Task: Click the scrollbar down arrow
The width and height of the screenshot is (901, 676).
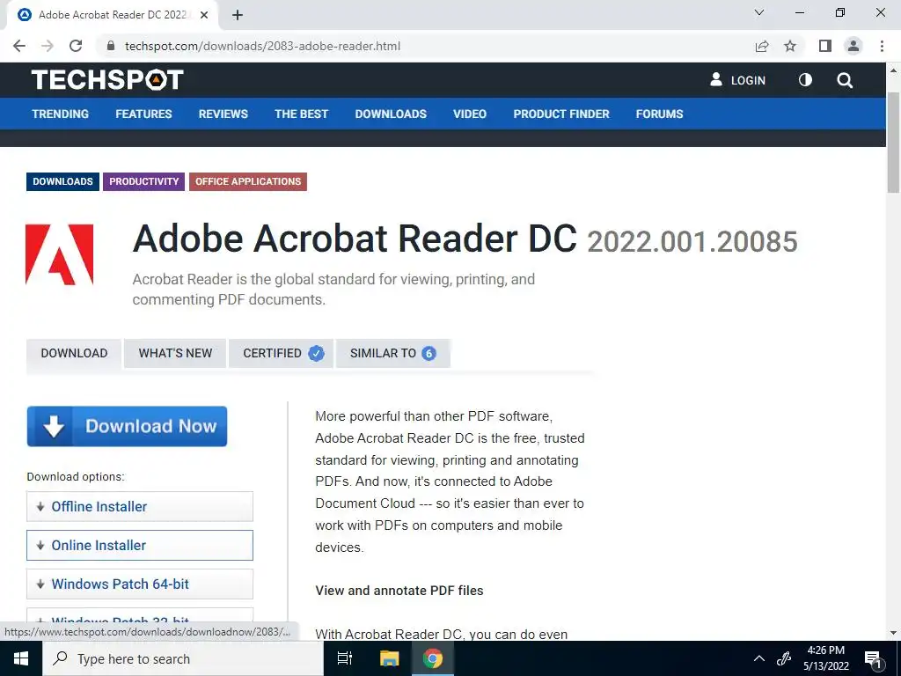Action: (x=893, y=633)
